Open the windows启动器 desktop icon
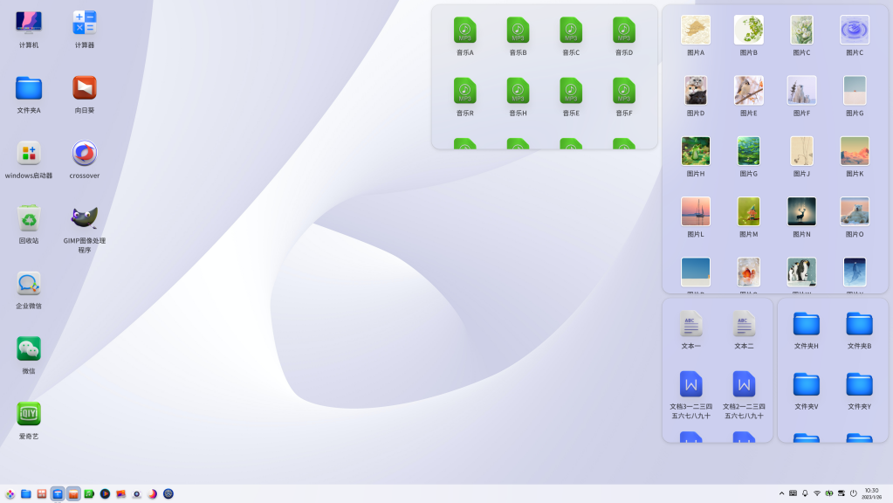 pyautogui.click(x=29, y=154)
